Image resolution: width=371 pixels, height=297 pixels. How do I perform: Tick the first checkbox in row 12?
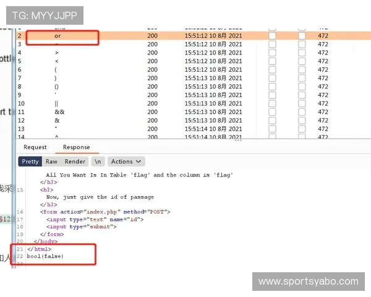(x=272, y=120)
